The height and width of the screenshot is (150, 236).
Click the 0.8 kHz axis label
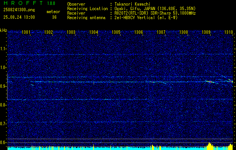[x=3, y=105]
